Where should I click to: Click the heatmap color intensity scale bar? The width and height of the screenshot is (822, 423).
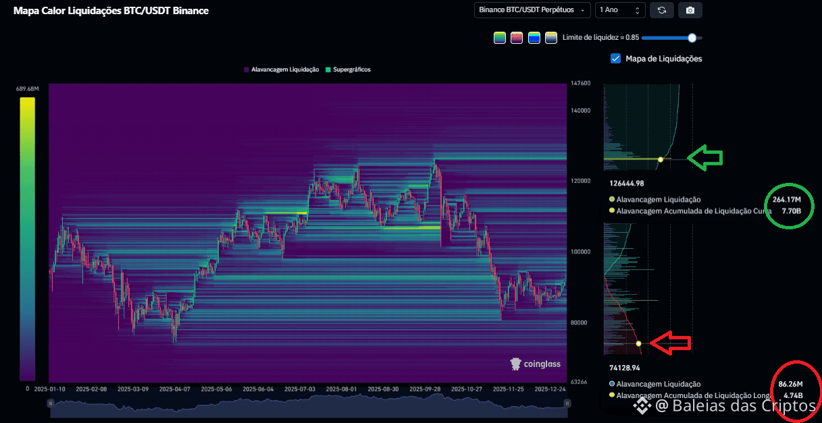[x=27, y=239]
